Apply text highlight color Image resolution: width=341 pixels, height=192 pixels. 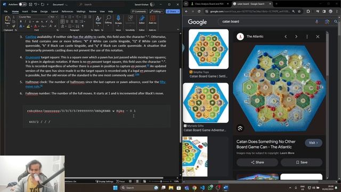[28, 26]
